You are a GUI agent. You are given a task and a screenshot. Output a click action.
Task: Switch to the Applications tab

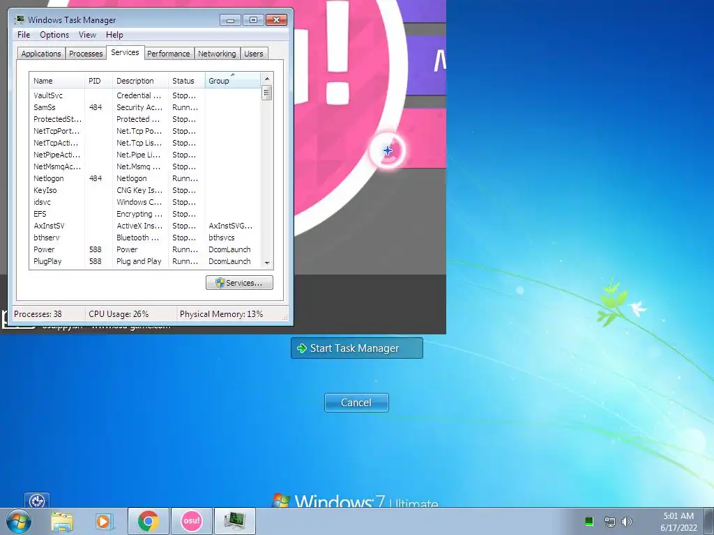[41, 54]
